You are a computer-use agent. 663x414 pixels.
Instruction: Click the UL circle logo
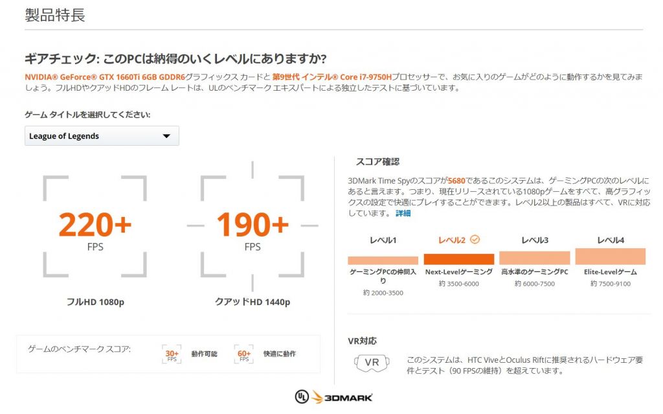tap(302, 397)
